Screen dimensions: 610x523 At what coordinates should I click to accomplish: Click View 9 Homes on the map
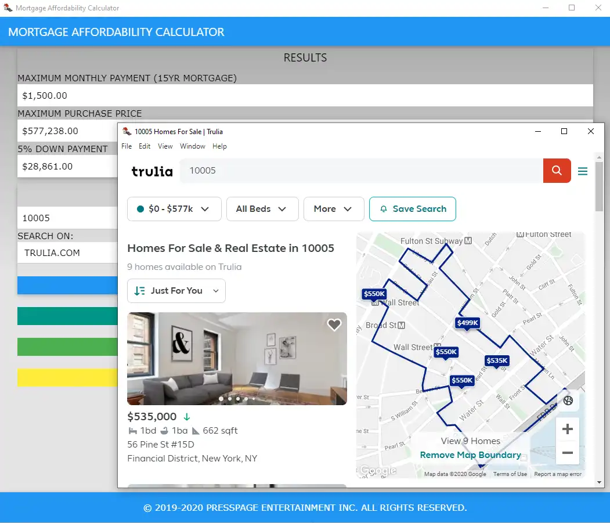(470, 441)
